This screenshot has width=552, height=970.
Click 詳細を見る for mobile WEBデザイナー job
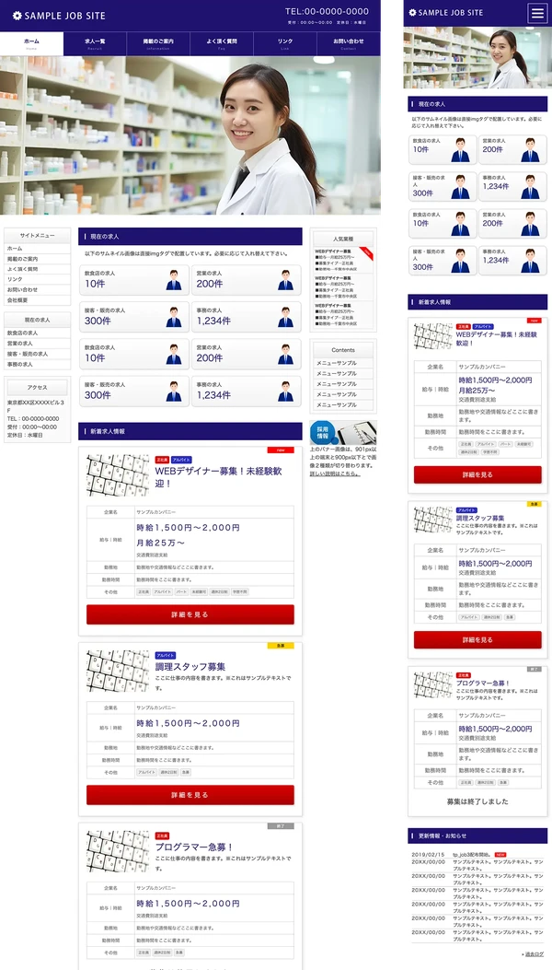click(477, 474)
